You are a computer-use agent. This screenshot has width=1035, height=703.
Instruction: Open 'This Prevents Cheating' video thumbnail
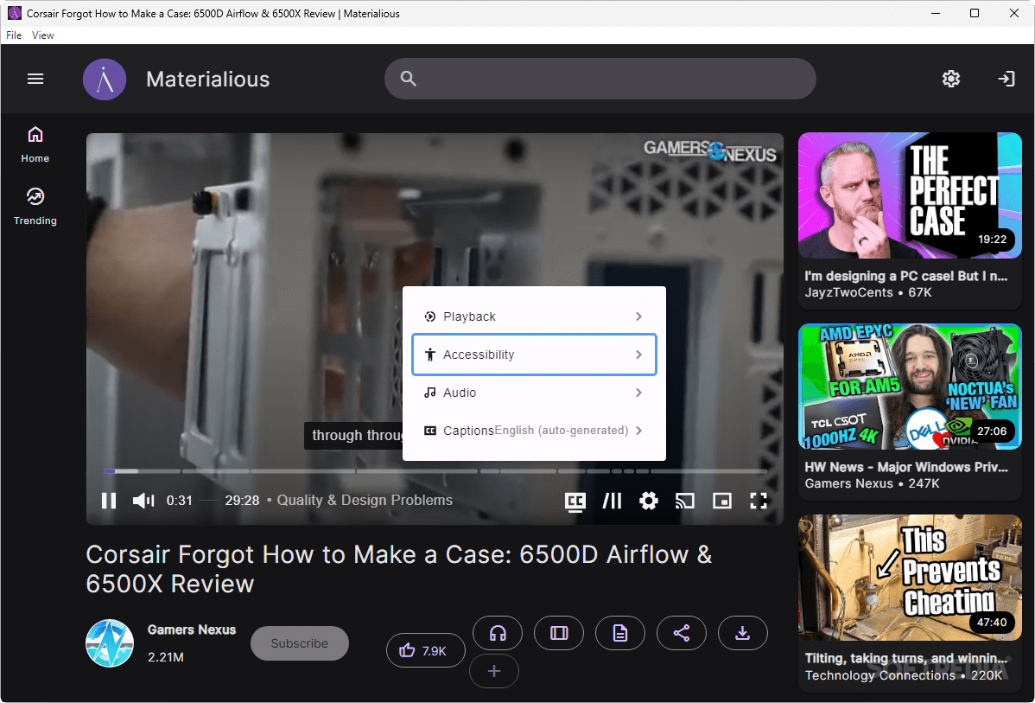910,578
